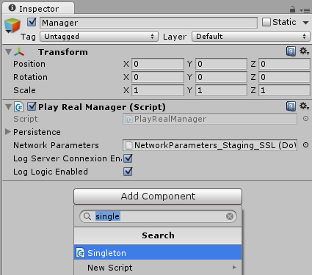Disable Log Logic Enabled checkbox

click(x=128, y=172)
